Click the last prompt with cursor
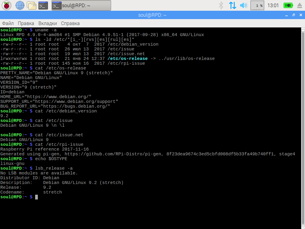305x229 pixels. click(x=19, y=197)
